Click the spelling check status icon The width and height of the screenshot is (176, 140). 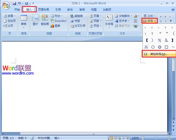click(x=32, y=138)
